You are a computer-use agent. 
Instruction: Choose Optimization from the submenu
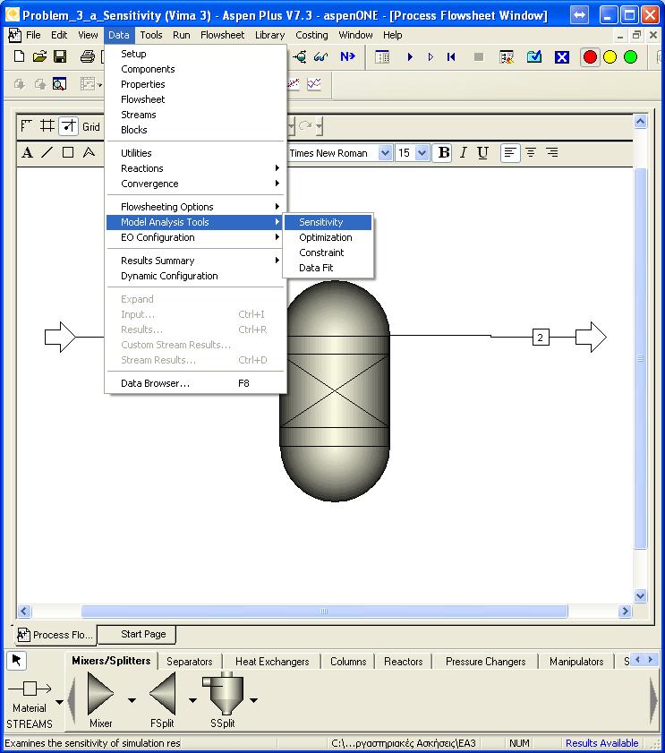pyautogui.click(x=328, y=237)
